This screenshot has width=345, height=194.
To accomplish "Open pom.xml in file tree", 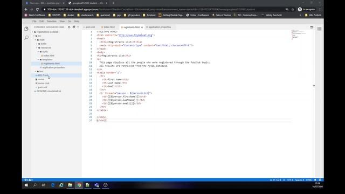I will 42,87.
